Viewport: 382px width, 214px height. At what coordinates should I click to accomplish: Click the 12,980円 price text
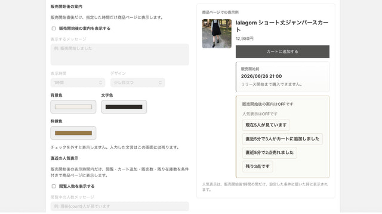[245, 39]
